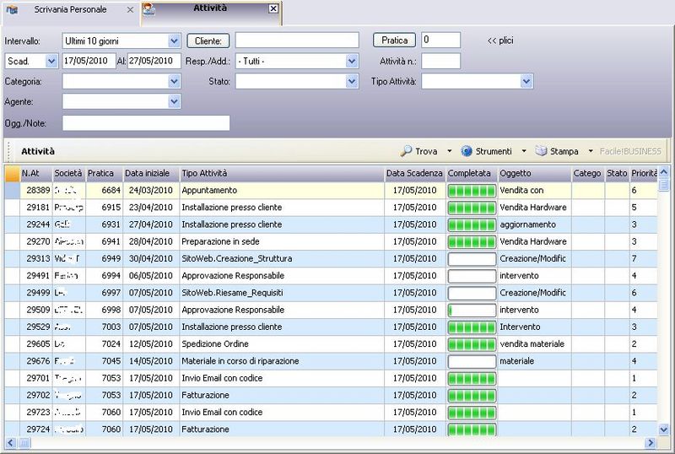
Task: Open the Strumenti dropdown arrow
Action: pos(524,151)
